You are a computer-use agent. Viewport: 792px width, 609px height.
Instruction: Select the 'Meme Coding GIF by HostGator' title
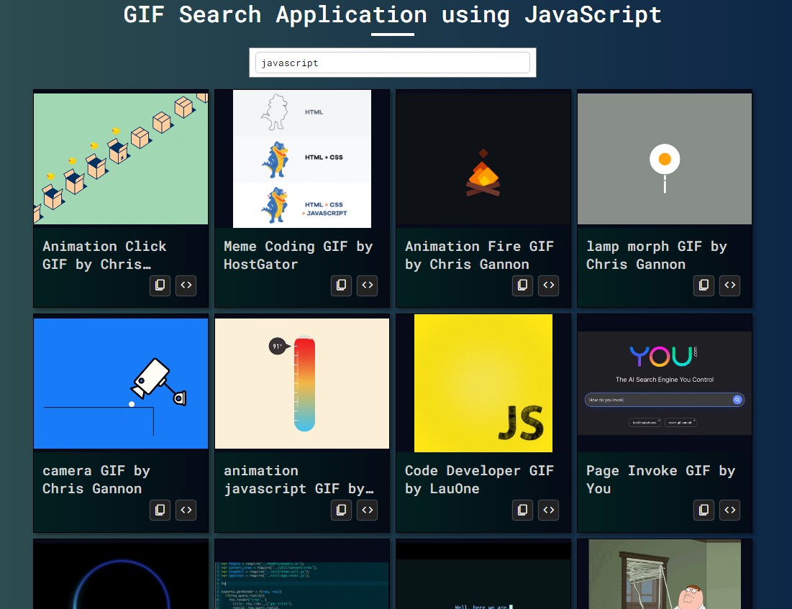click(x=299, y=255)
